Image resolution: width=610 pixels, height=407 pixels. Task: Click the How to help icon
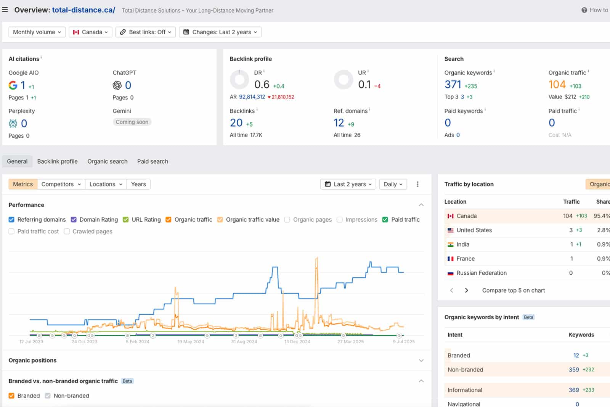tap(584, 10)
